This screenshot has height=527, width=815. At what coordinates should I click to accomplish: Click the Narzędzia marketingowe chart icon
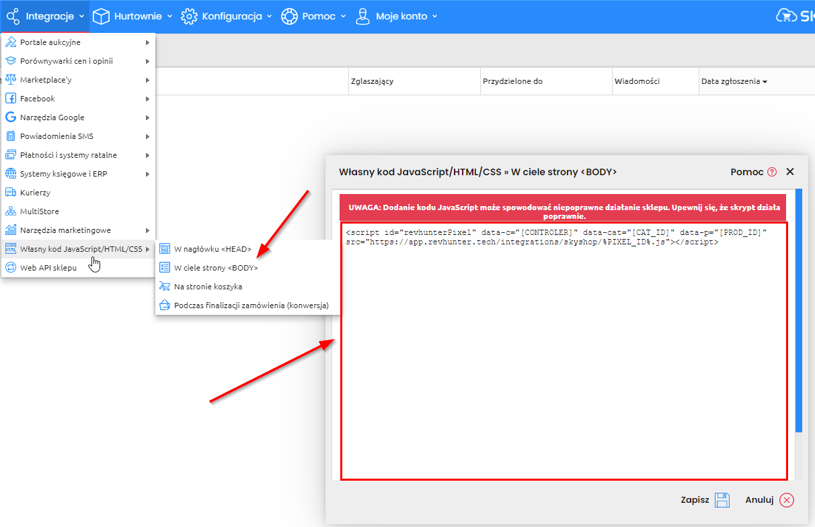click(x=11, y=230)
